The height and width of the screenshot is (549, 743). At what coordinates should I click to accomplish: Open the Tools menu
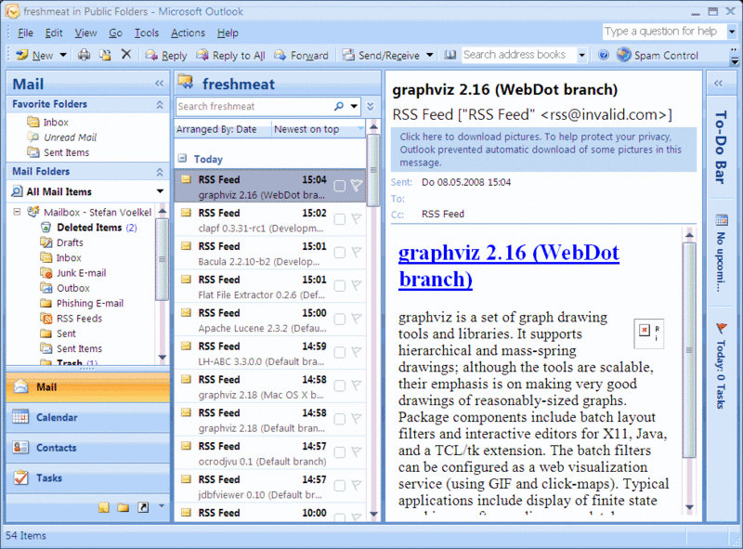point(146,33)
